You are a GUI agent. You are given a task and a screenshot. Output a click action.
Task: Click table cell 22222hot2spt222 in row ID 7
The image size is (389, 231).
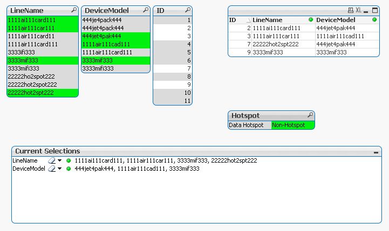tap(283, 44)
